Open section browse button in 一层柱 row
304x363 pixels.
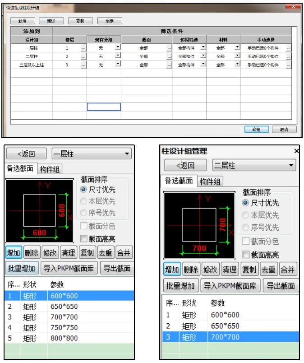169,48
